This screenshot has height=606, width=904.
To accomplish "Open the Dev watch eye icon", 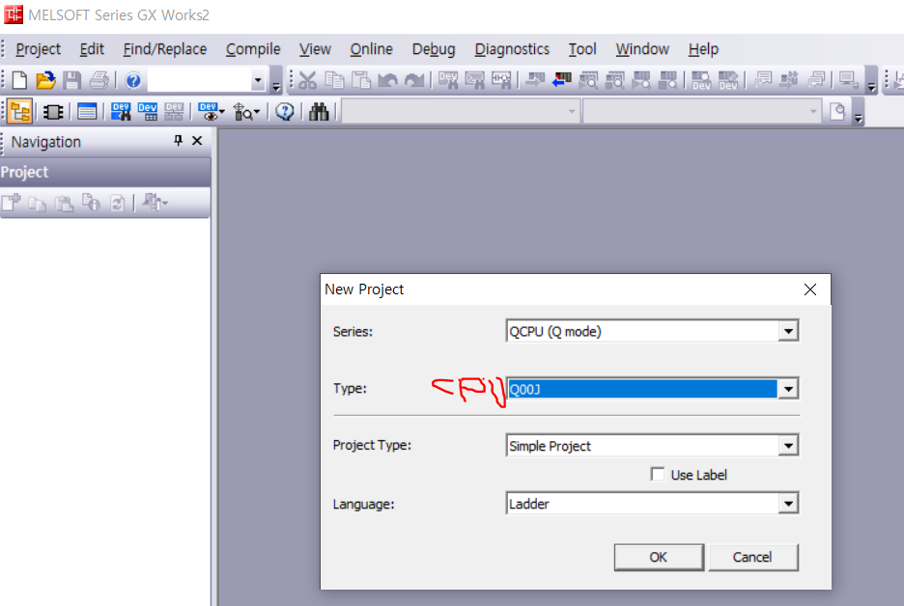I will tap(211, 112).
